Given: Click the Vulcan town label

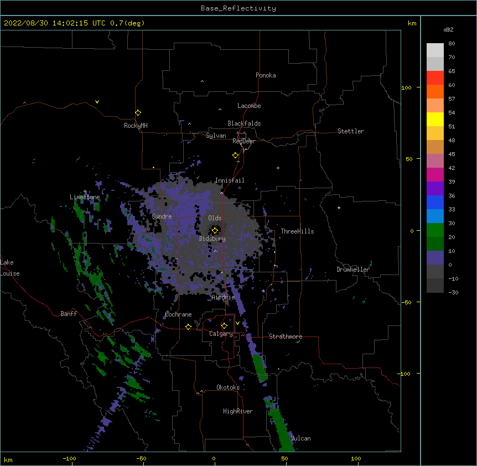Looking at the screenshot, I should pyautogui.click(x=300, y=438).
